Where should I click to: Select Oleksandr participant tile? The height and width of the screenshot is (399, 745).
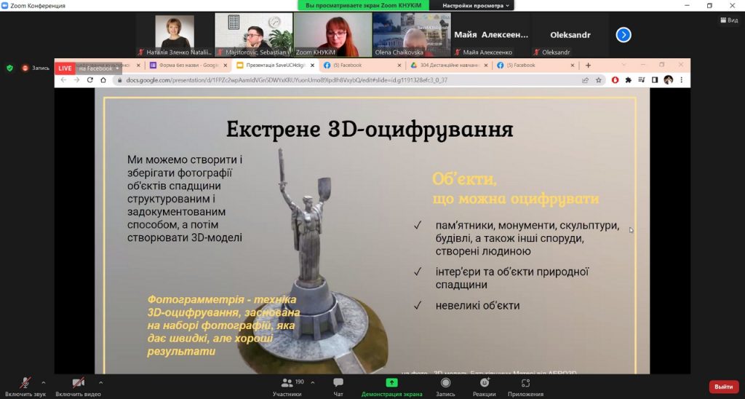pyautogui.click(x=570, y=35)
